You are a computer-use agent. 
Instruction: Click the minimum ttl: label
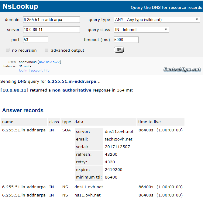pyautogui.click(x=89, y=177)
